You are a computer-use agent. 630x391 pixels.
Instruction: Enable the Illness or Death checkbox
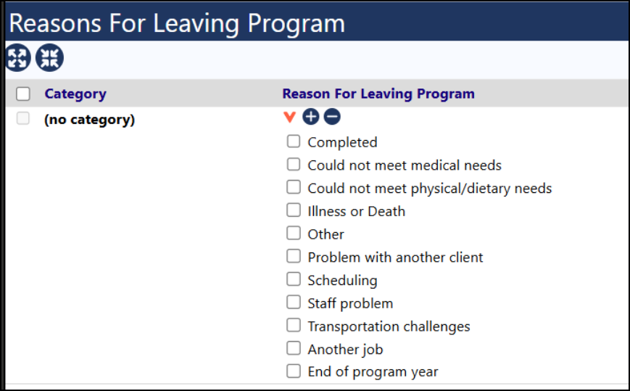click(294, 210)
